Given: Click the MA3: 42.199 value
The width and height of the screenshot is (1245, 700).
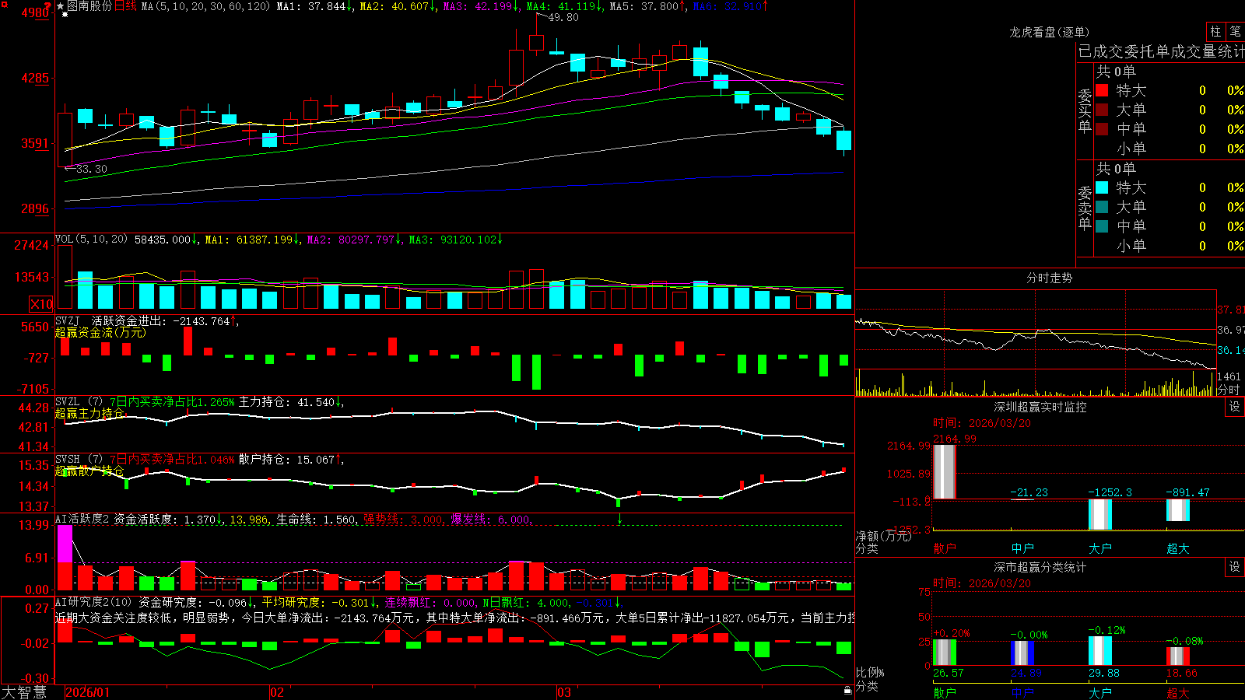Looking at the screenshot, I should pyautogui.click(x=478, y=6).
